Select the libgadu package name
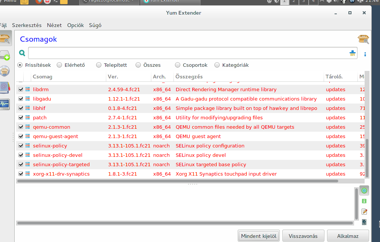 pyautogui.click(x=42, y=99)
